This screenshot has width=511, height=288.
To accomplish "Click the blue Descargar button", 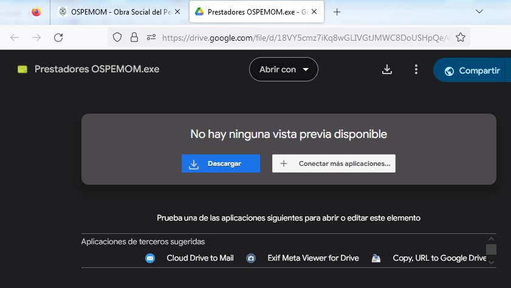I will pyautogui.click(x=221, y=163).
